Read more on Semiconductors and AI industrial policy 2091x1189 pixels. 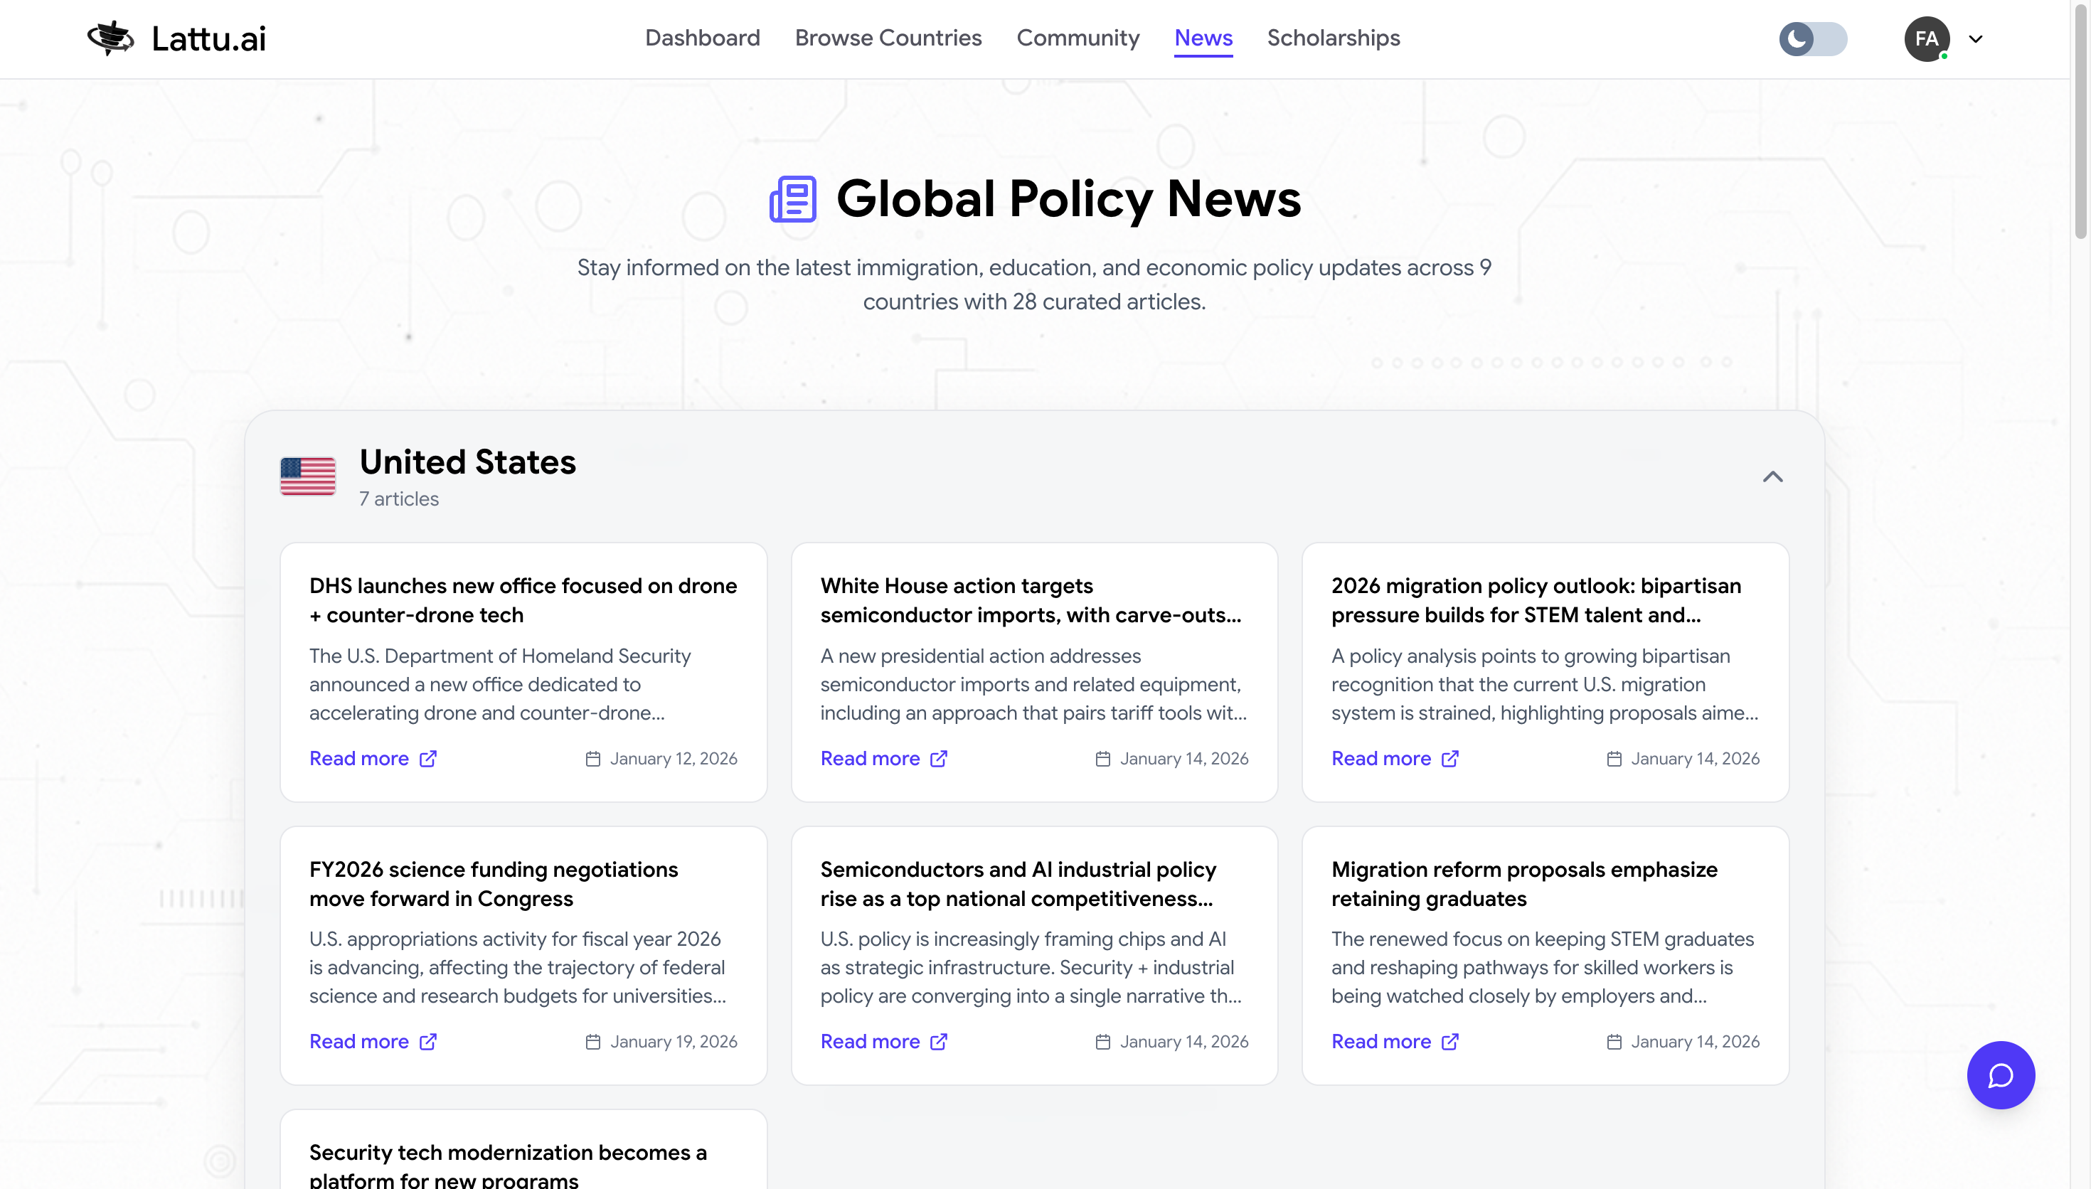pyautogui.click(x=870, y=1041)
